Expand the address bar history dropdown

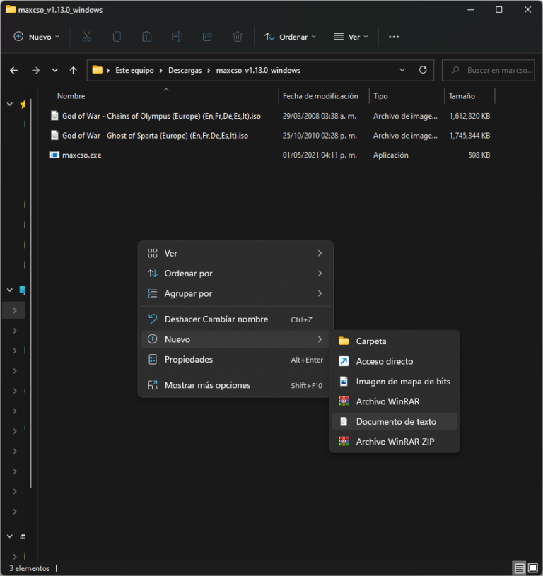[x=402, y=71]
